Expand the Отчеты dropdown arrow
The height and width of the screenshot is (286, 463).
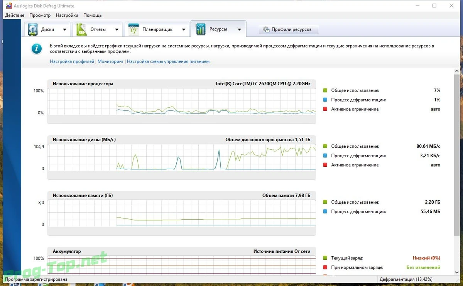tap(117, 30)
